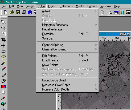Click the blue image information icon

30,12
